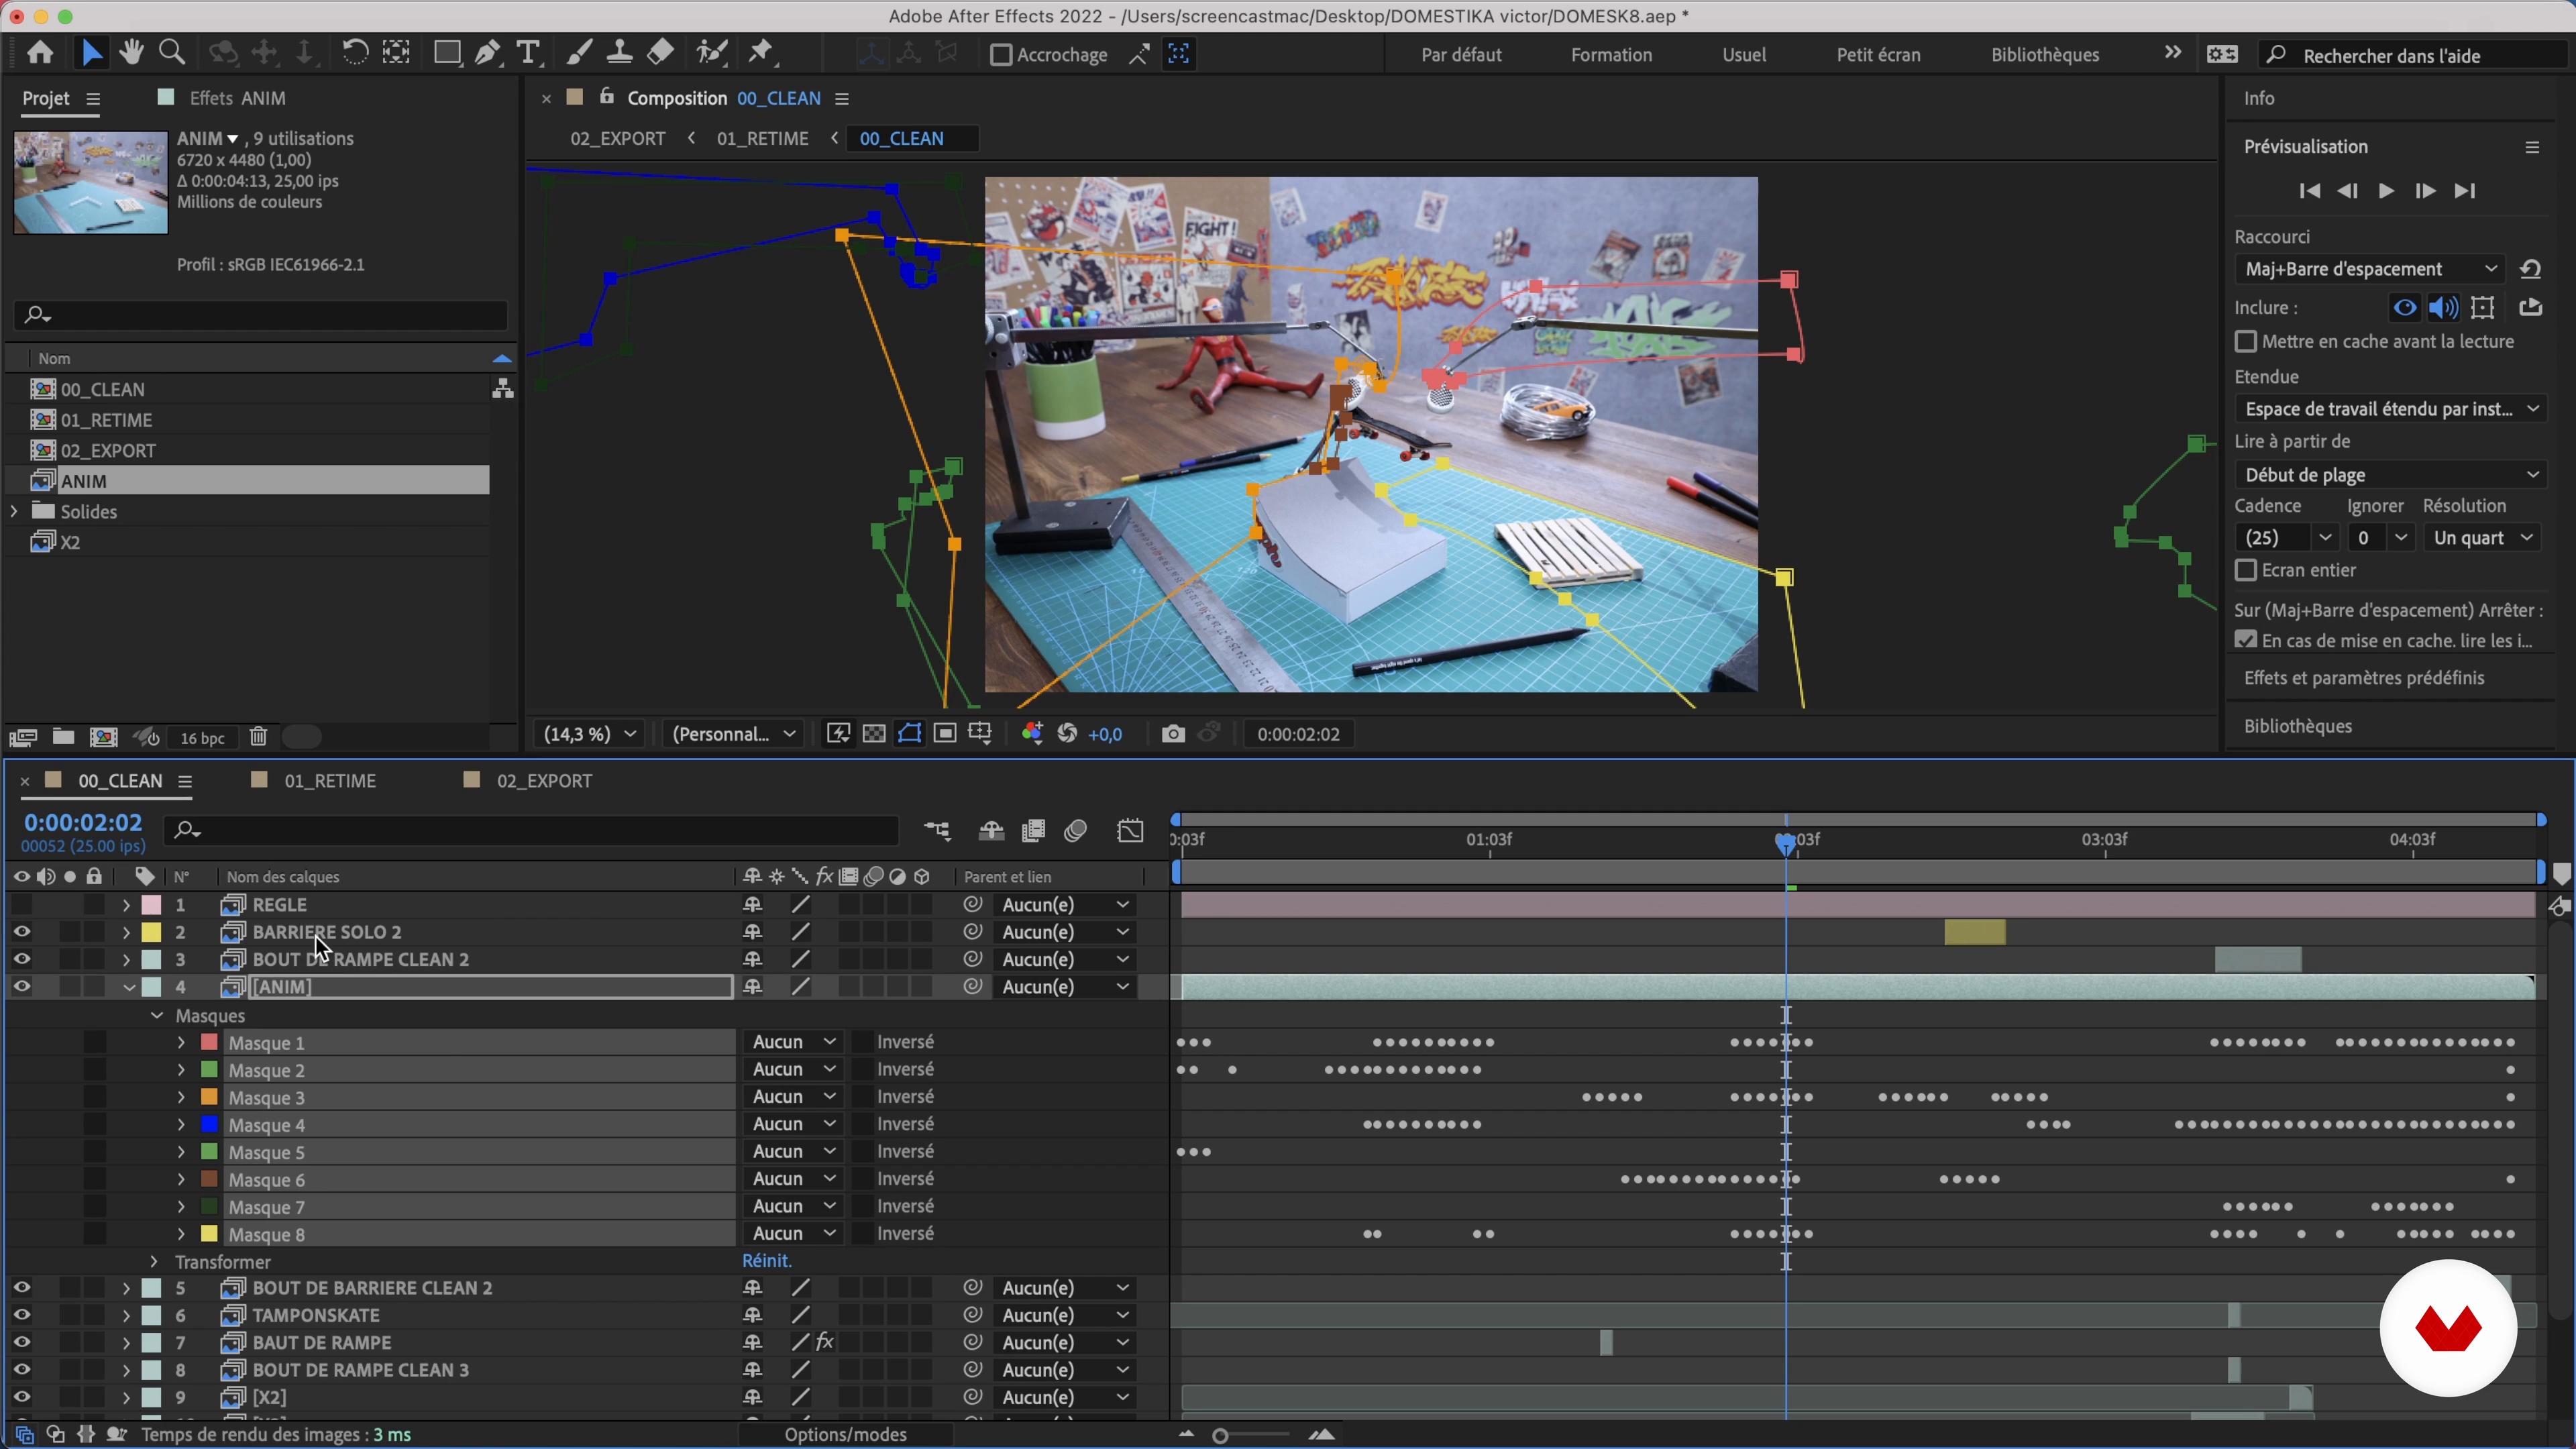Expand the Transformer properties

[154, 1262]
